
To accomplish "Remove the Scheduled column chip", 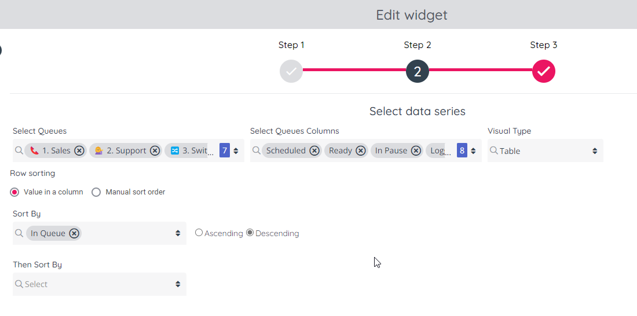I will (x=314, y=150).
